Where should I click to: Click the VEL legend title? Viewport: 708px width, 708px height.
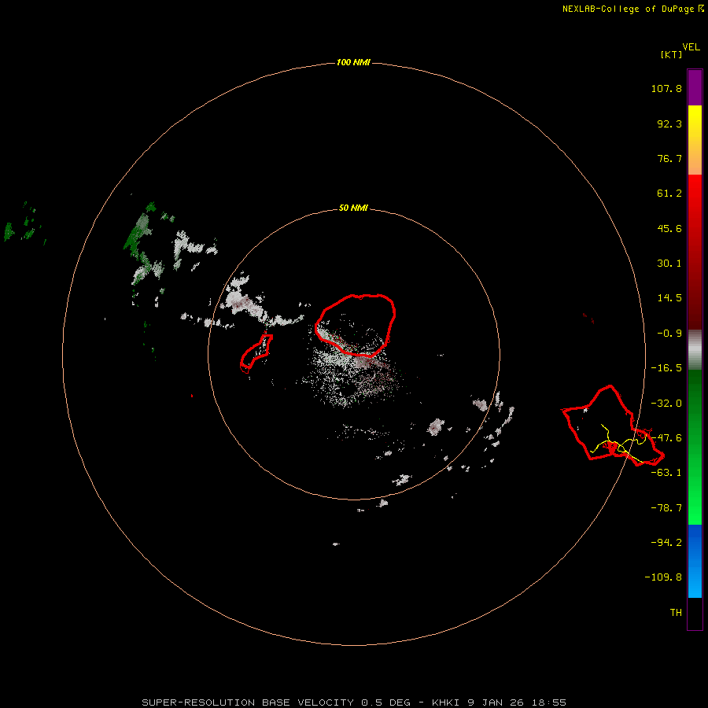tap(691, 47)
